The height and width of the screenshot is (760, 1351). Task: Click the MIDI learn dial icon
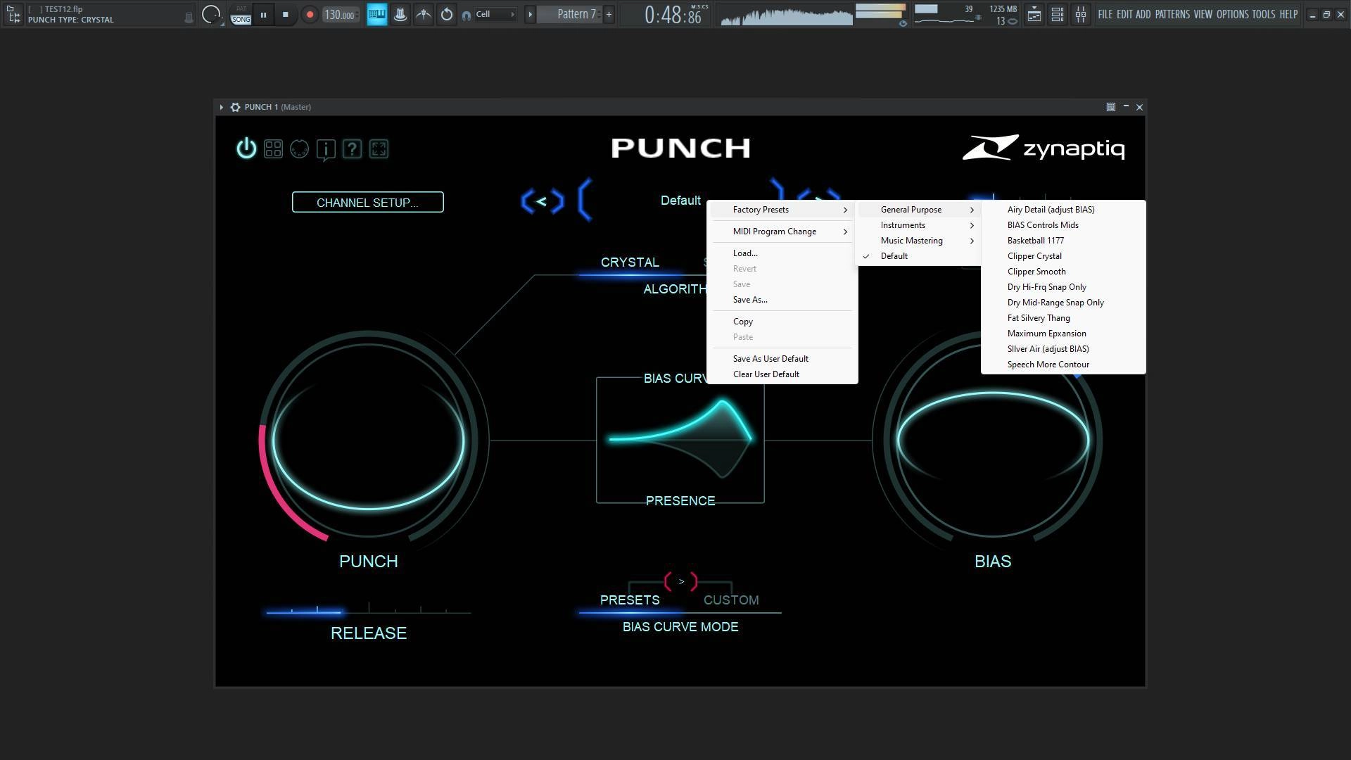[299, 148]
